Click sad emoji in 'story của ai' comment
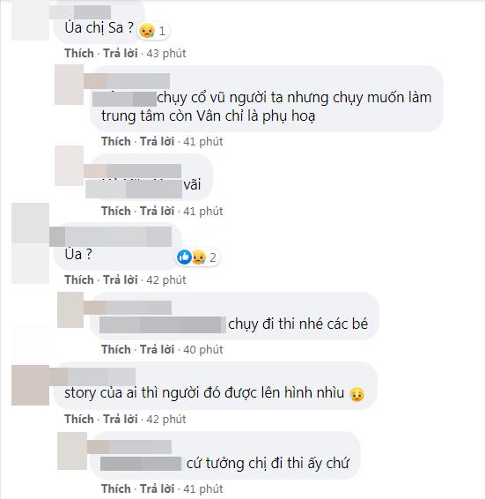Screen dimensions: 485x499 (x=356, y=394)
